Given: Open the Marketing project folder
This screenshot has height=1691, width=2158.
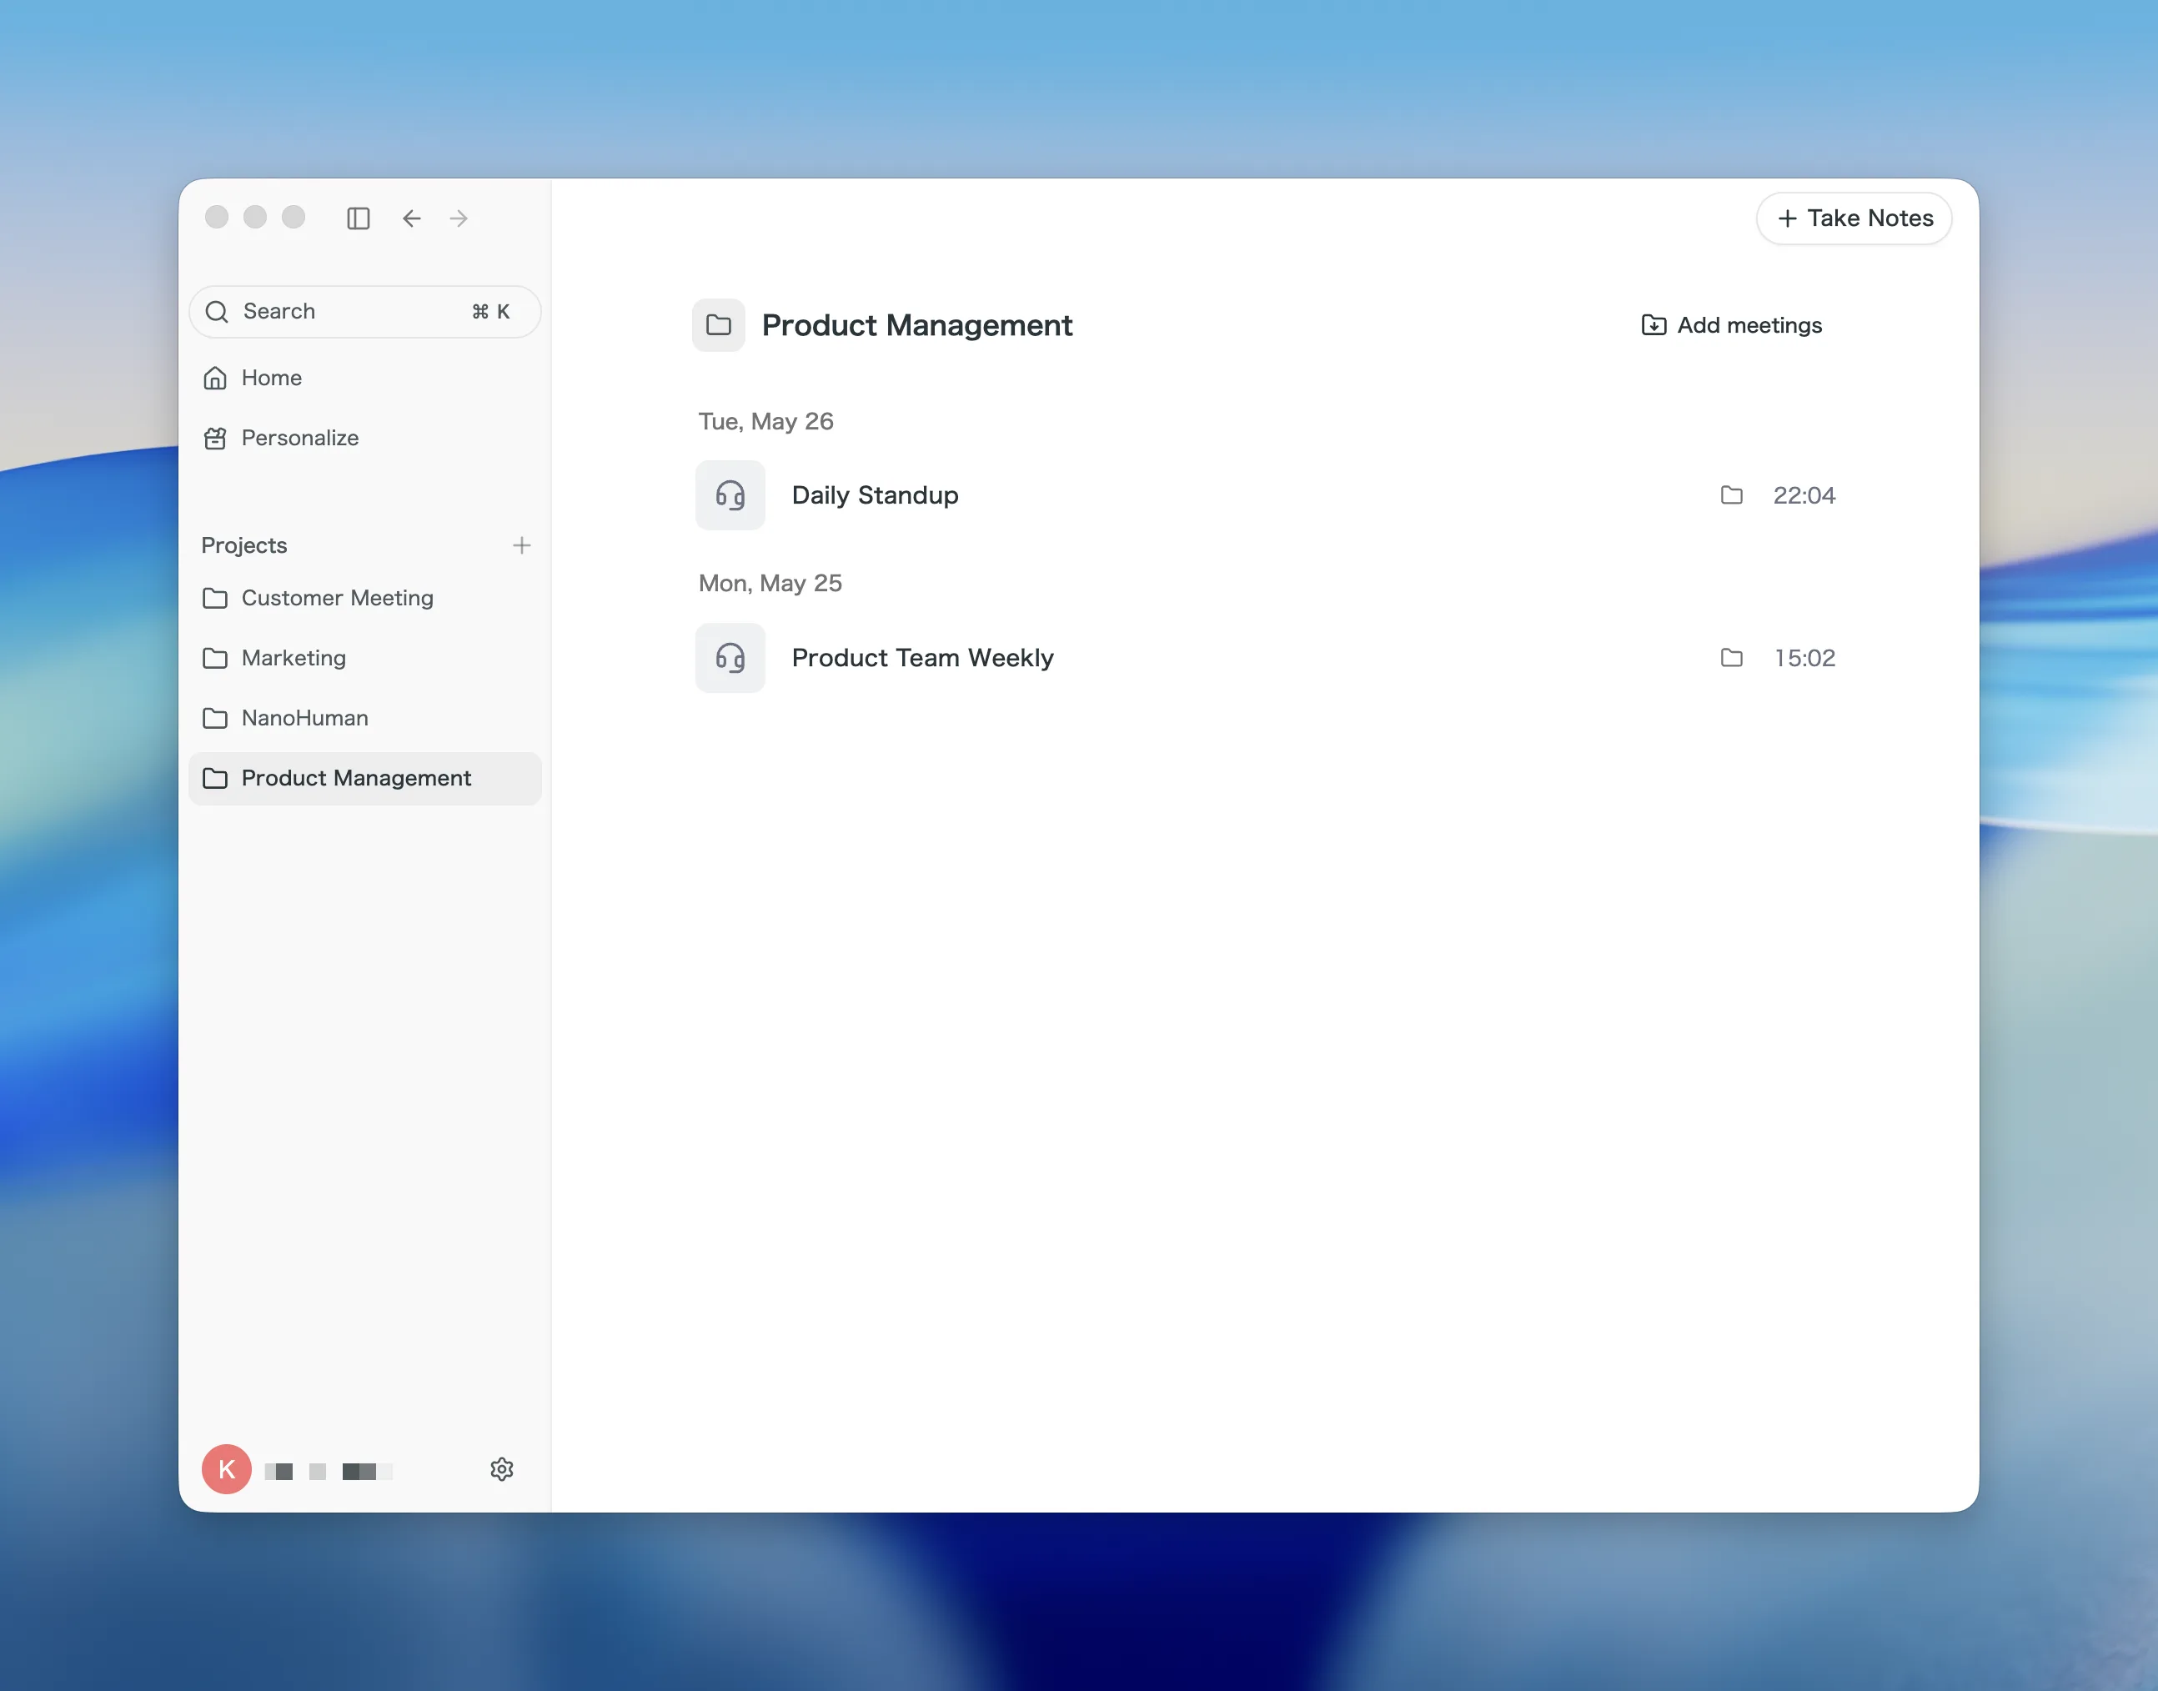Looking at the screenshot, I should tap(365, 659).
